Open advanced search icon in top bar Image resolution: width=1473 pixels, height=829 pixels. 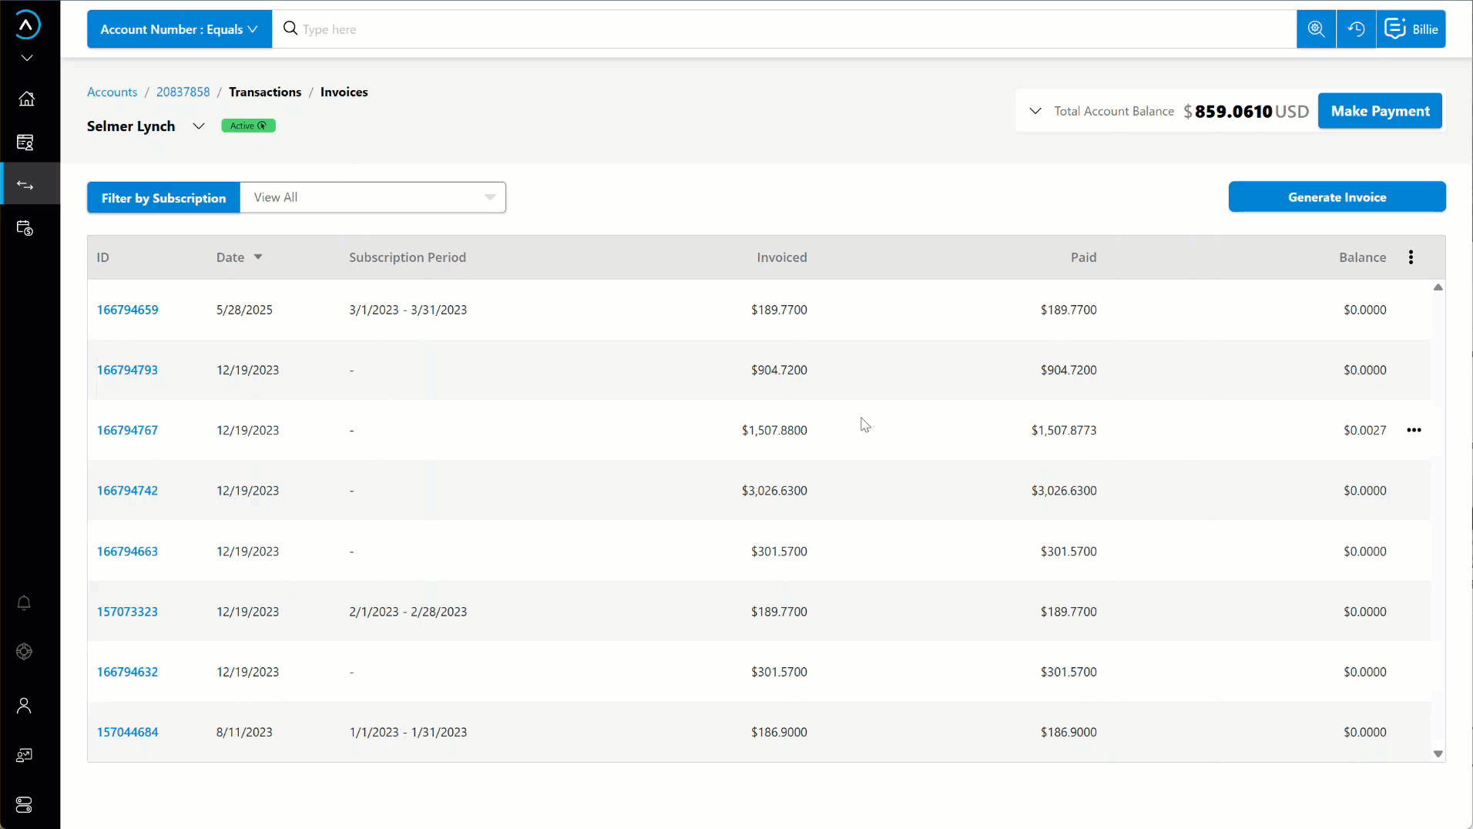pos(1316,29)
